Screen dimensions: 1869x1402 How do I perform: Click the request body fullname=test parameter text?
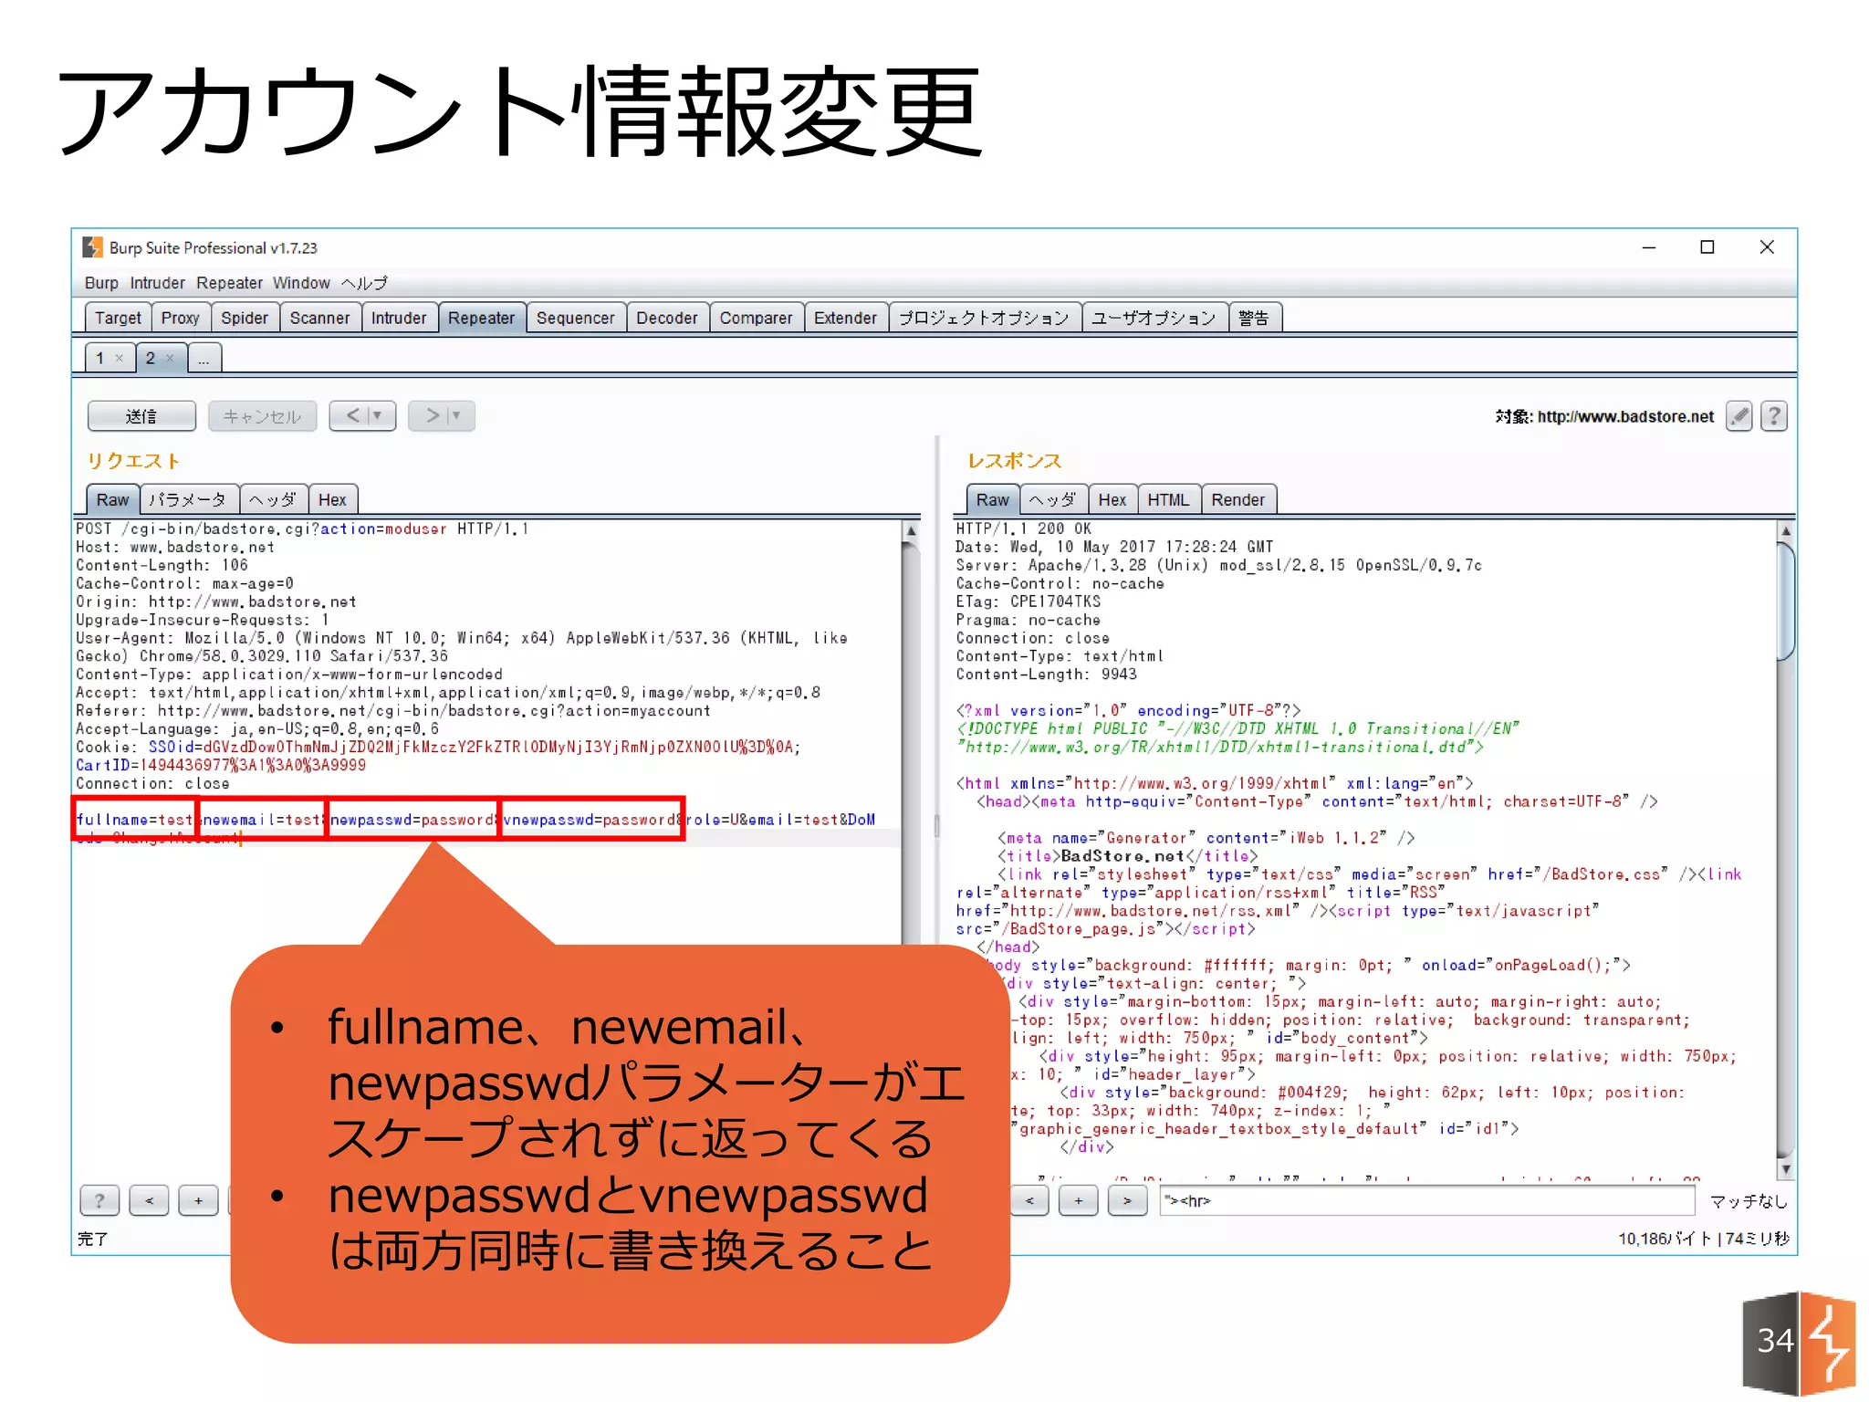(134, 819)
